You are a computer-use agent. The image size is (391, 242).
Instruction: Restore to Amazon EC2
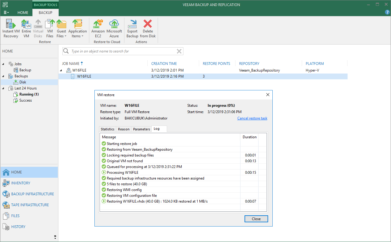coord(98,29)
